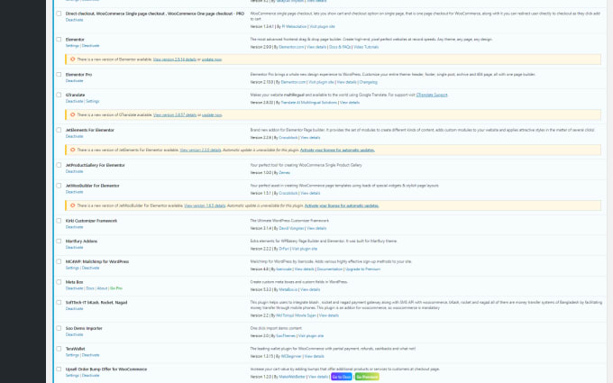Deactivate the Meta Box plugin

coord(74,288)
